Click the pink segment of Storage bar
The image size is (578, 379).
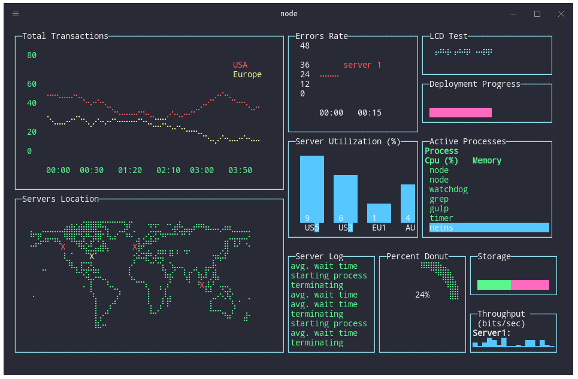click(x=530, y=285)
